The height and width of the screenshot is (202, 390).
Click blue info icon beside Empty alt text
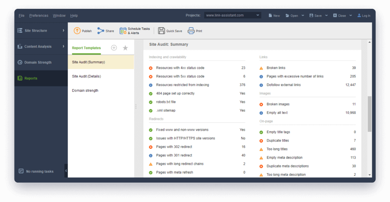[x=261, y=113]
